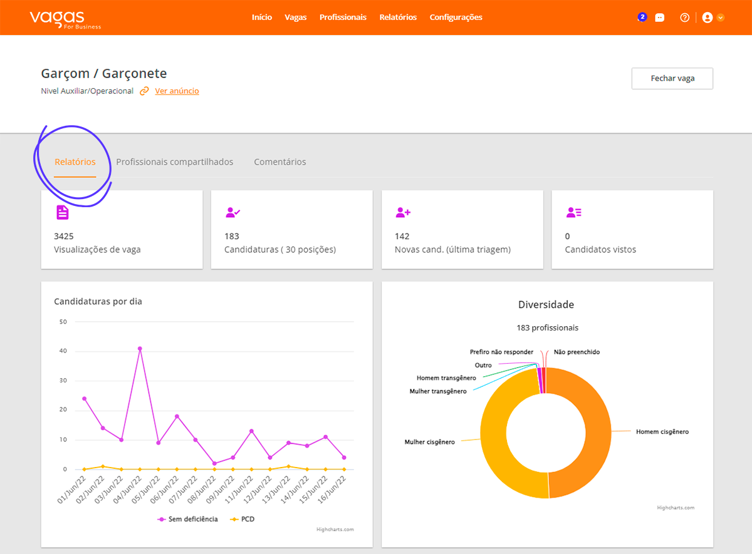Click the Diversidade chart title
This screenshot has height=554, width=752.
546,305
